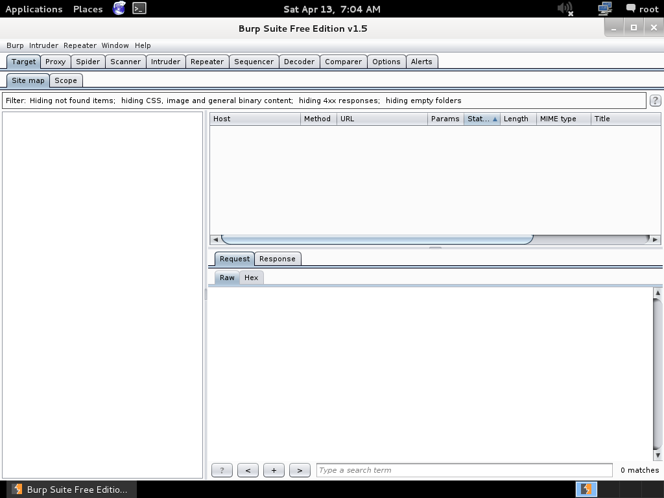
Task: Launch the terminal from top panel
Action: [x=139, y=8]
